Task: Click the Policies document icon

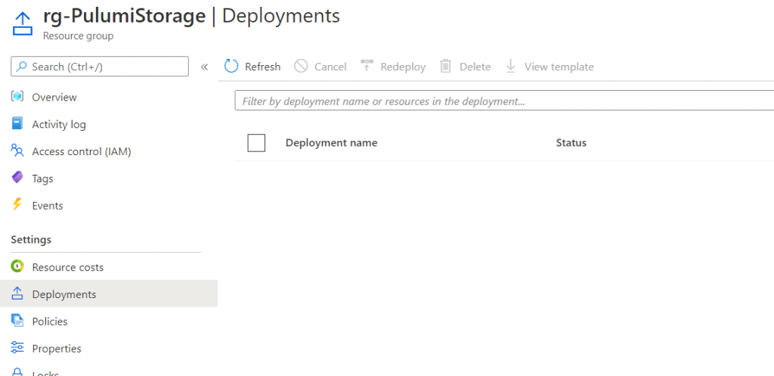Action: (x=17, y=321)
